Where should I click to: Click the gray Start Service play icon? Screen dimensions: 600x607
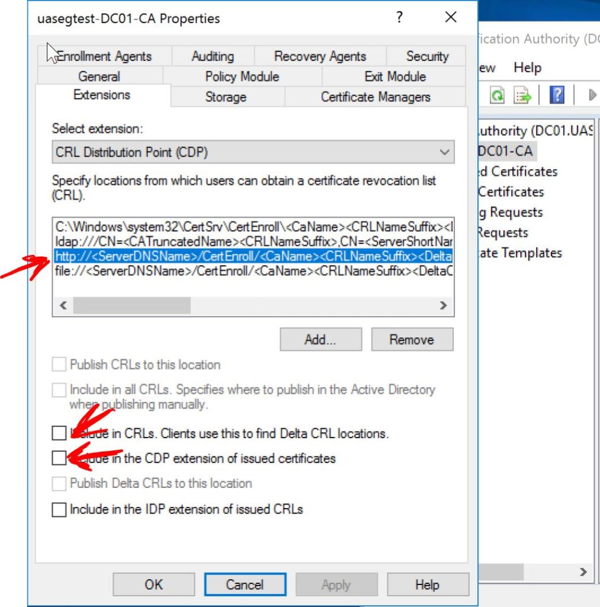click(x=591, y=95)
